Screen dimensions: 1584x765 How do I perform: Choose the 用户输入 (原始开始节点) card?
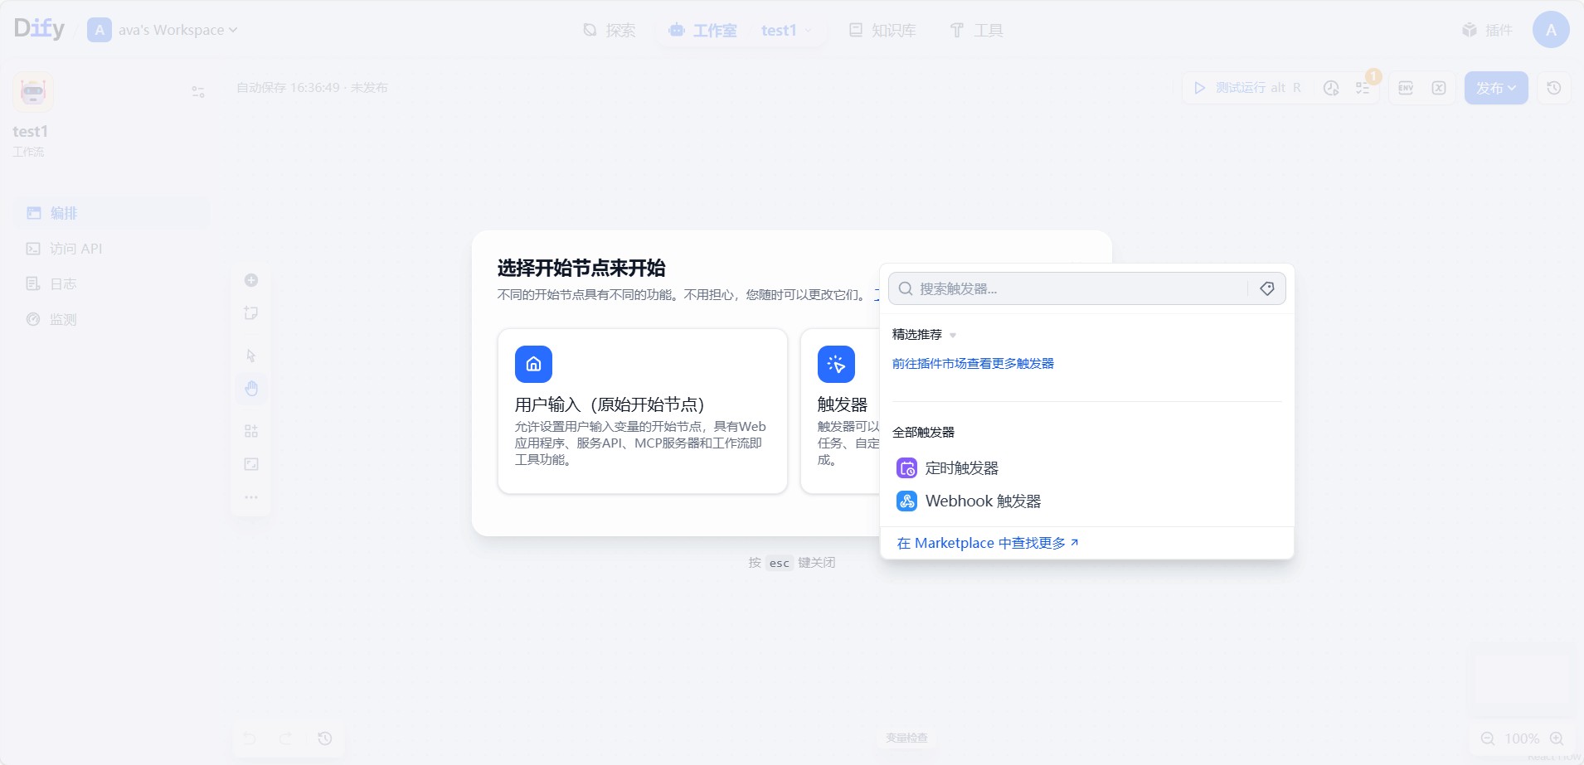[643, 411]
